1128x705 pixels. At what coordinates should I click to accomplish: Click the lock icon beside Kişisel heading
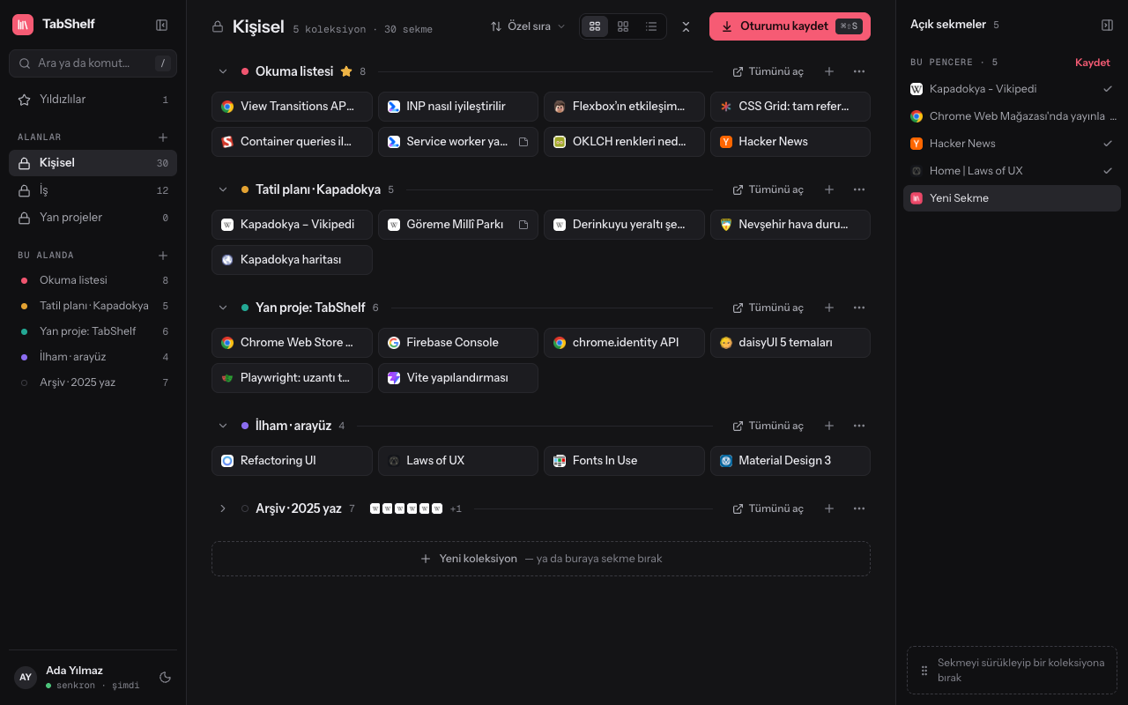click(x=218, y=26)
